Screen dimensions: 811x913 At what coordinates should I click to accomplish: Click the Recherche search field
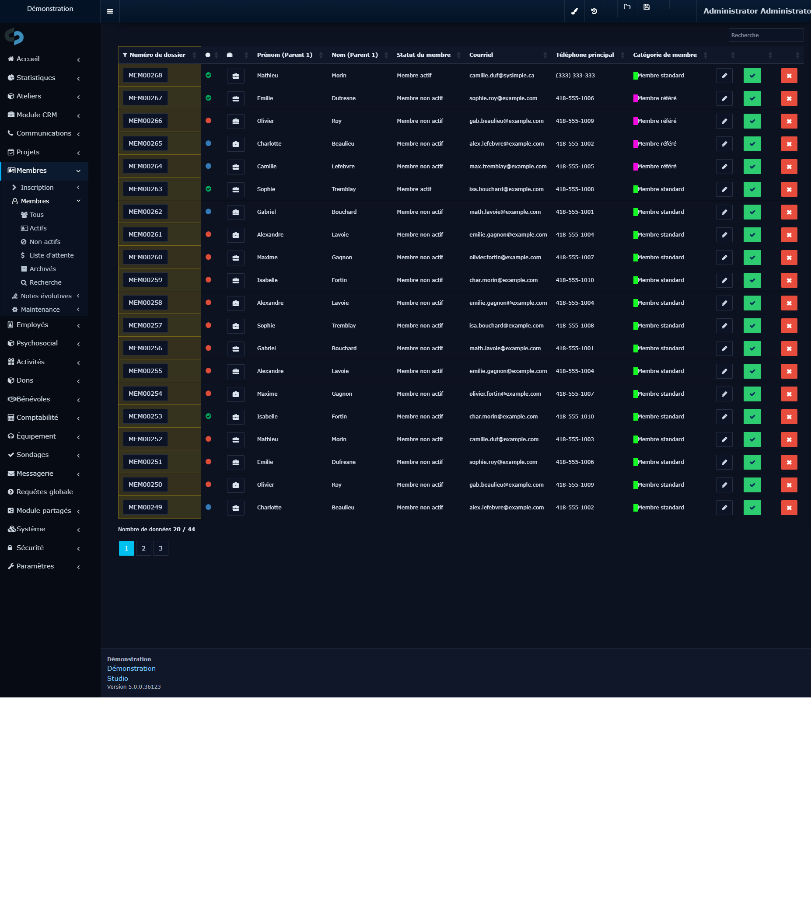pyautogui.click(x=766, y=35)
